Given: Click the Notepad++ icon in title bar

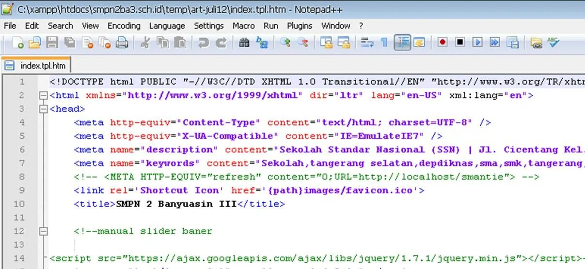Looking at the screenshot, I should 7,8.
